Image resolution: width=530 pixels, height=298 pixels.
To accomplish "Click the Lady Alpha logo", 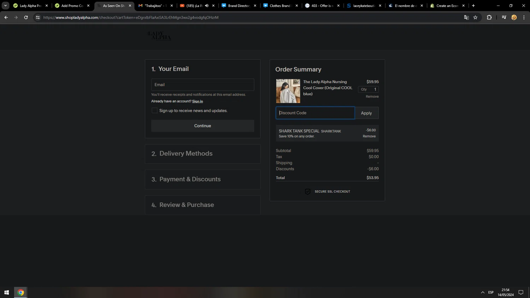I will point(159,36).
